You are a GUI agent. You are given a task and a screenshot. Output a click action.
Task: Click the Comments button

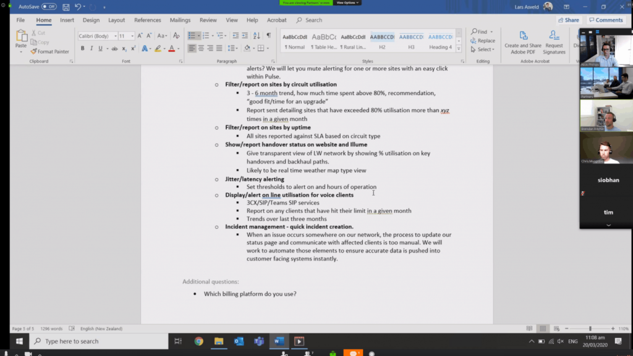coord(605,20)
